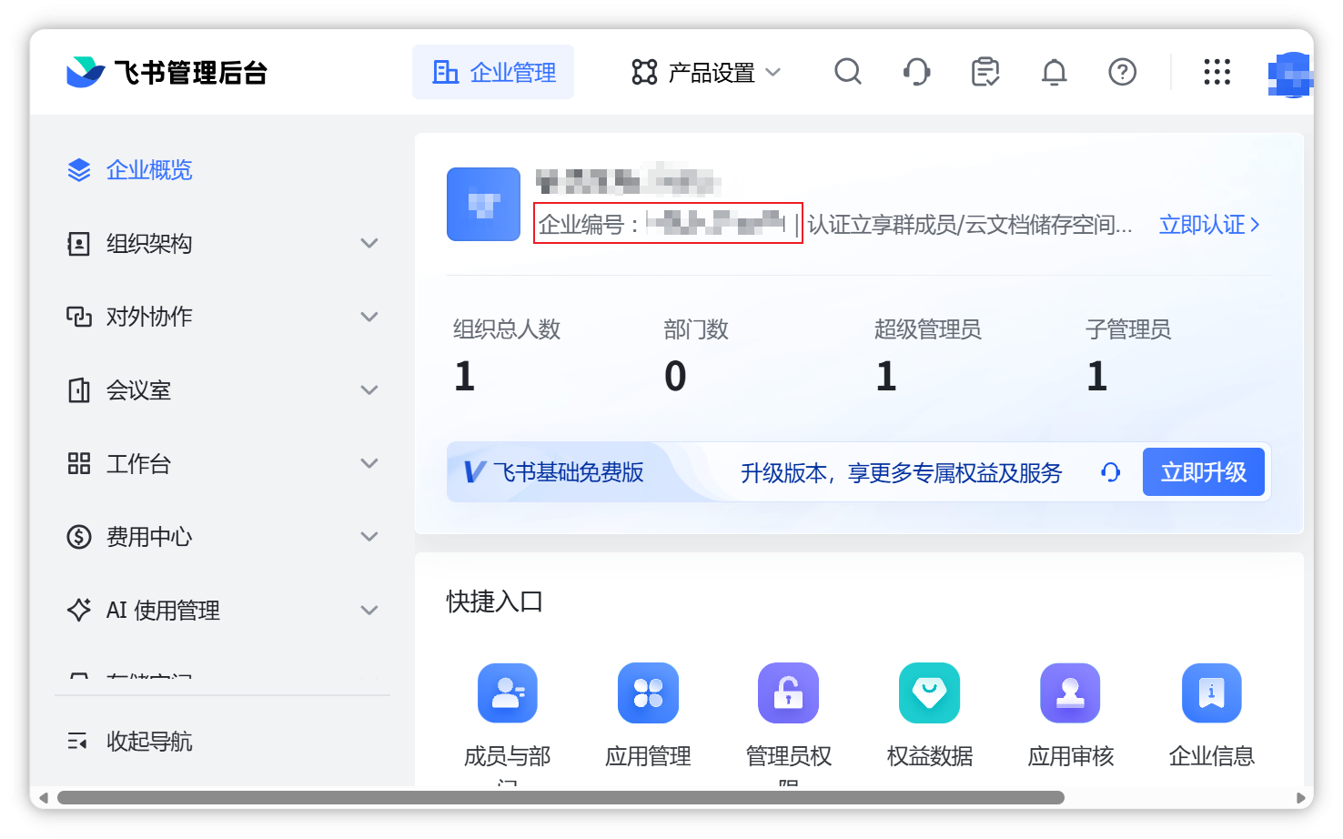Open customer support headset icon
1343x839 pixels.
(x=916, y=71)
